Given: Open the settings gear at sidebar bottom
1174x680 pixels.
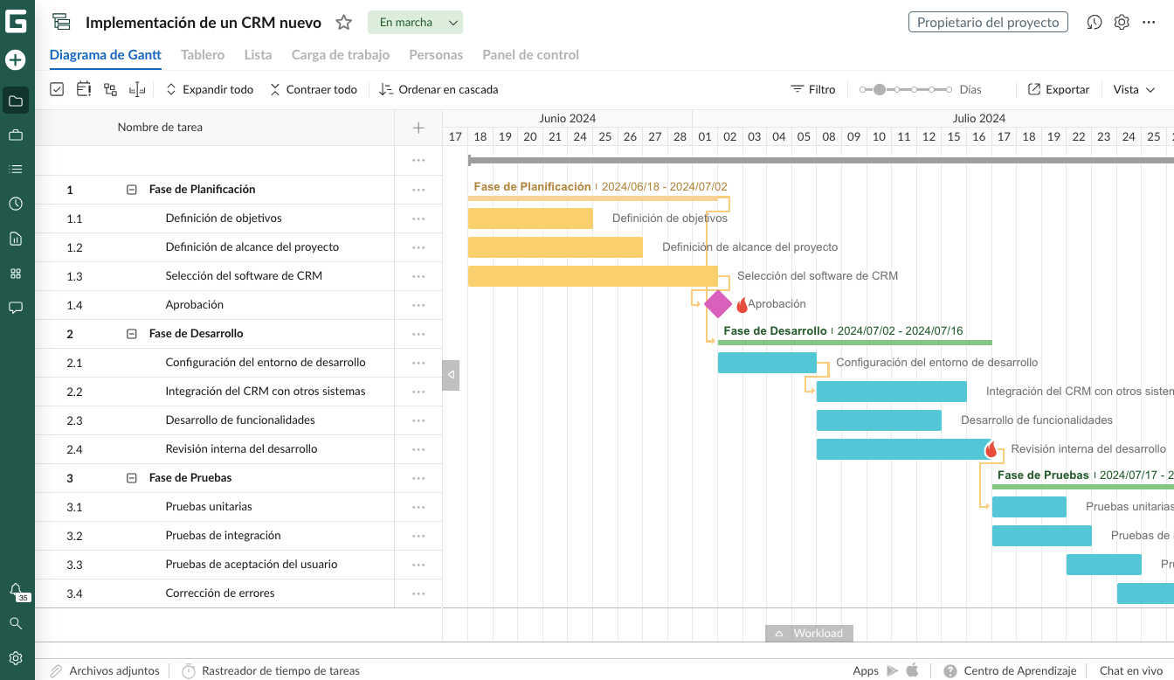Looking at the screenshot, I should coord(16,658).
